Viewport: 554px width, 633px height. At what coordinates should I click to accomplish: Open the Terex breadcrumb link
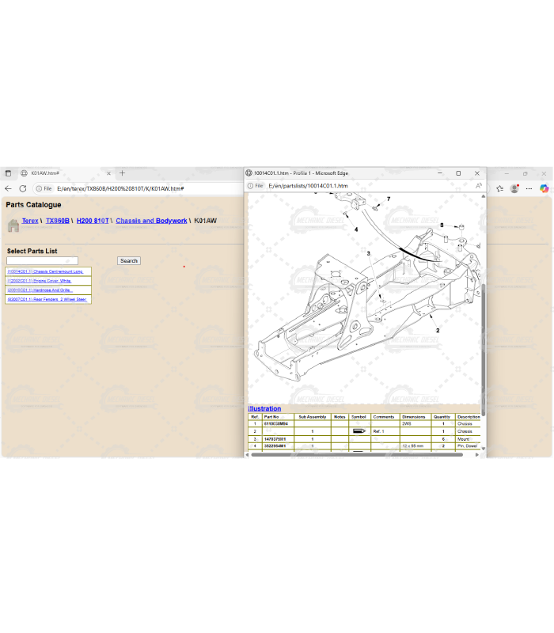coord(30,221)
